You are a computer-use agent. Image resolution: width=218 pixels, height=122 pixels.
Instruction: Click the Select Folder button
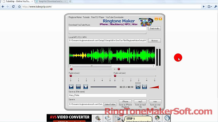(x=110, y=104)
